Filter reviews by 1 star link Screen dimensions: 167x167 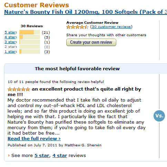coord(10,52)
